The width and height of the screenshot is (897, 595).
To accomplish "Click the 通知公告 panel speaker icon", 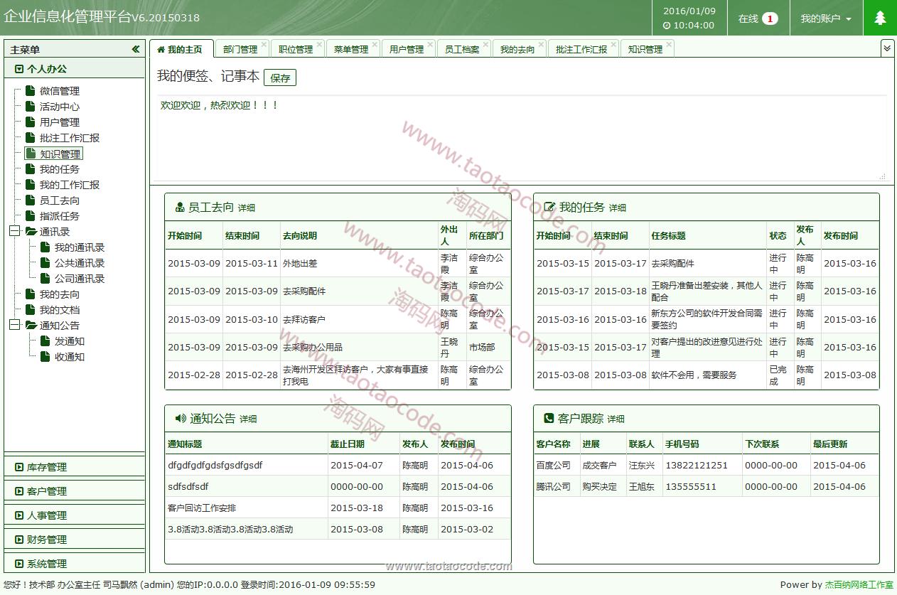I will [180, 419].
